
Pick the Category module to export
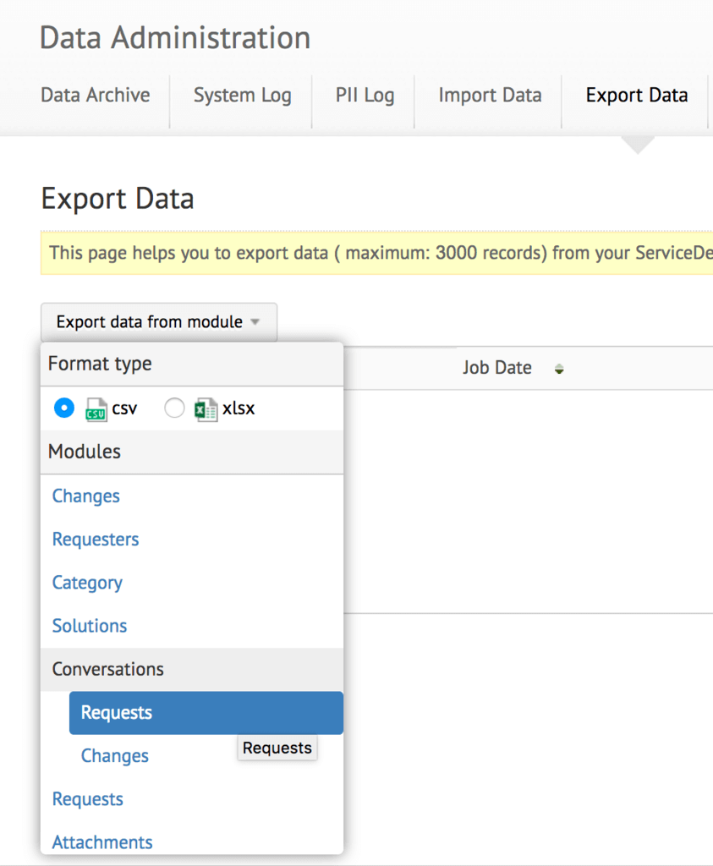pyautogui.click(x=87, y=583)
